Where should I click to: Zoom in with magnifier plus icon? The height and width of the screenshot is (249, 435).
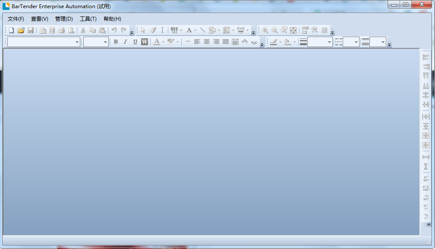265,30
